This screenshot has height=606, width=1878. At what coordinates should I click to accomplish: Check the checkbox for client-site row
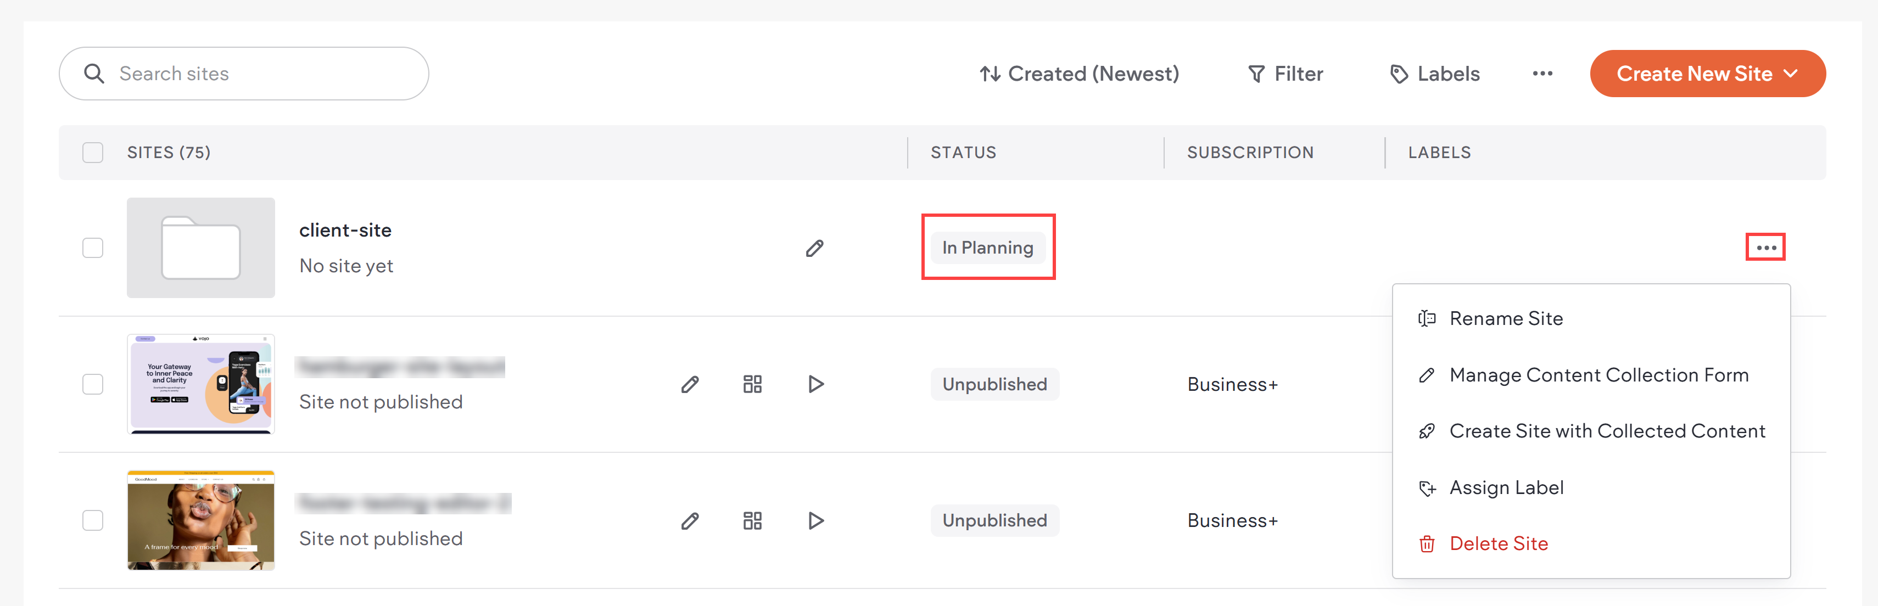tap(93, 248)
